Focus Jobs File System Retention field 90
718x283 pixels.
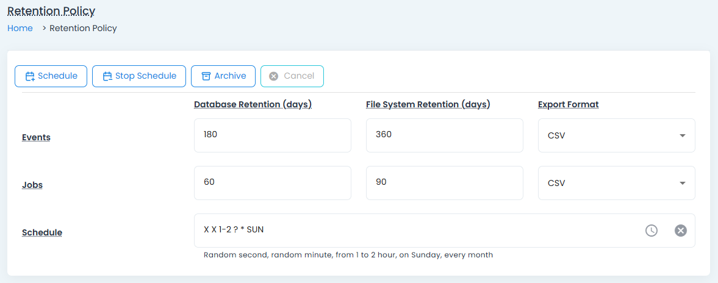(x=444, y=183)
